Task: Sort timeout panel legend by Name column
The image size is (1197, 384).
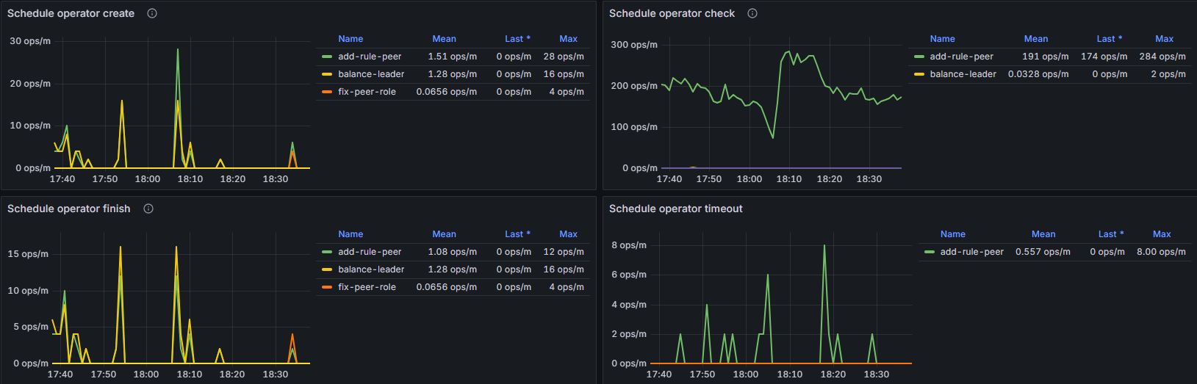Action: click(952, 234)
